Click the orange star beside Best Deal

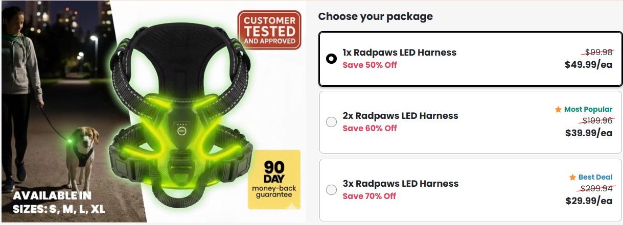[x=572, y=178]
